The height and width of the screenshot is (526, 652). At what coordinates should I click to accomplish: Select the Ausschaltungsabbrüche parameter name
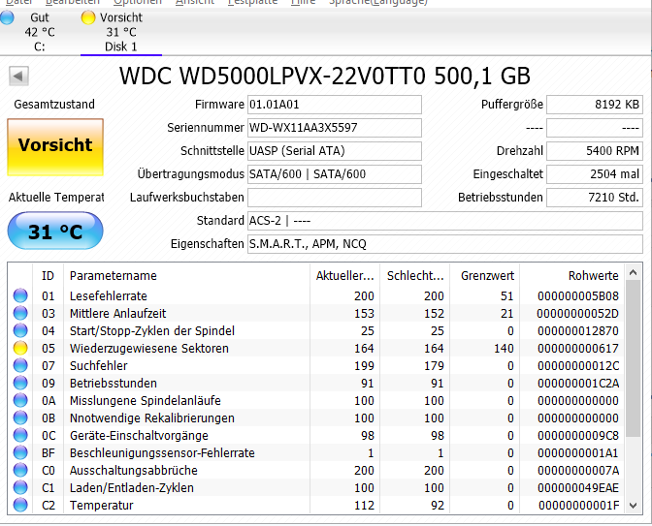tap(134, 471)
